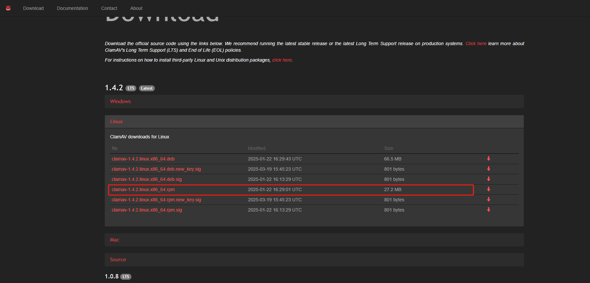Follow the 'Click here' LTS policy link
Viewport: 590px width, 283px height.
(x=476, y=43)
